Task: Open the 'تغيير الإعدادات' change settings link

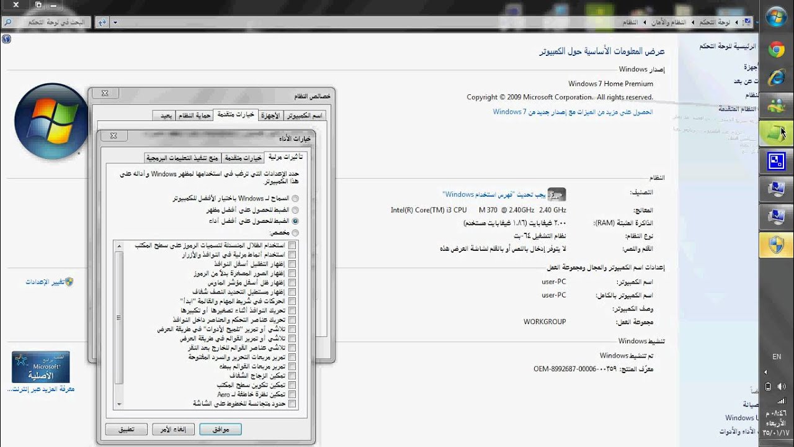Action: click(45, 282)
